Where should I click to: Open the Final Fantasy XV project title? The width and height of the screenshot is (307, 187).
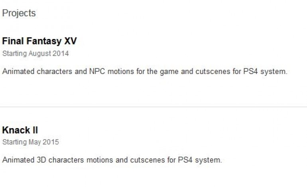(39, 41)
